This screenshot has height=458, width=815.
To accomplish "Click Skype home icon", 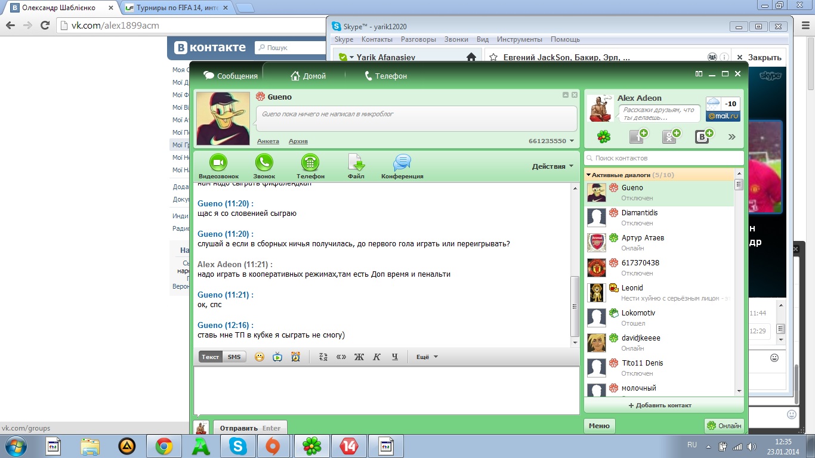I will (471, 57).
